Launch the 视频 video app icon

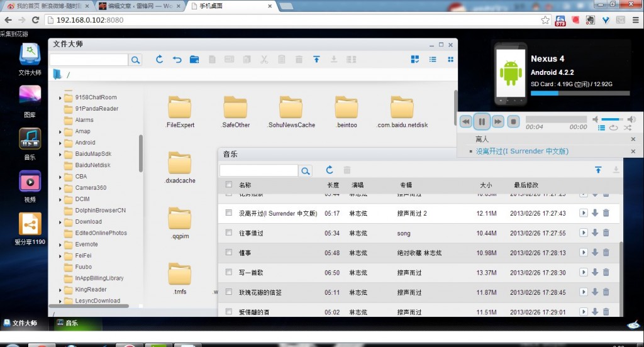click(30, 182)
